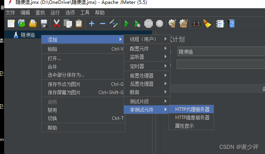
Task: Choose 选中部分保存为... in context menu
Action: 83,75
